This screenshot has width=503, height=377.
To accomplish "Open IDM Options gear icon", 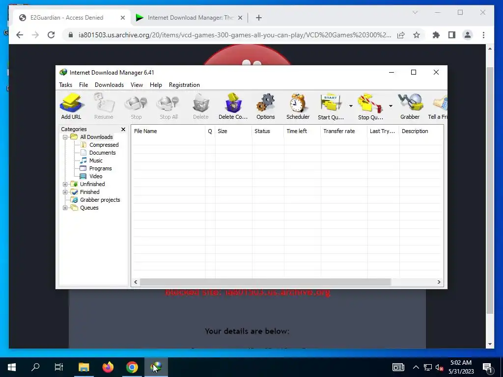I will [x=266, y=107].
